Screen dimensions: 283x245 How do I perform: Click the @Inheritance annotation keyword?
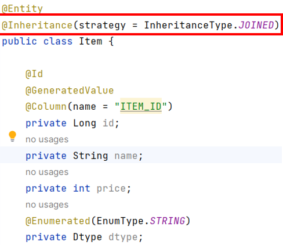coord(37,26)
